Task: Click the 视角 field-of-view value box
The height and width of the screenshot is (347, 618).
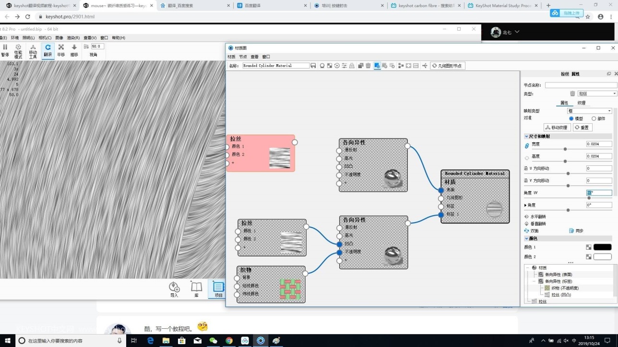Action: (97, 46)
